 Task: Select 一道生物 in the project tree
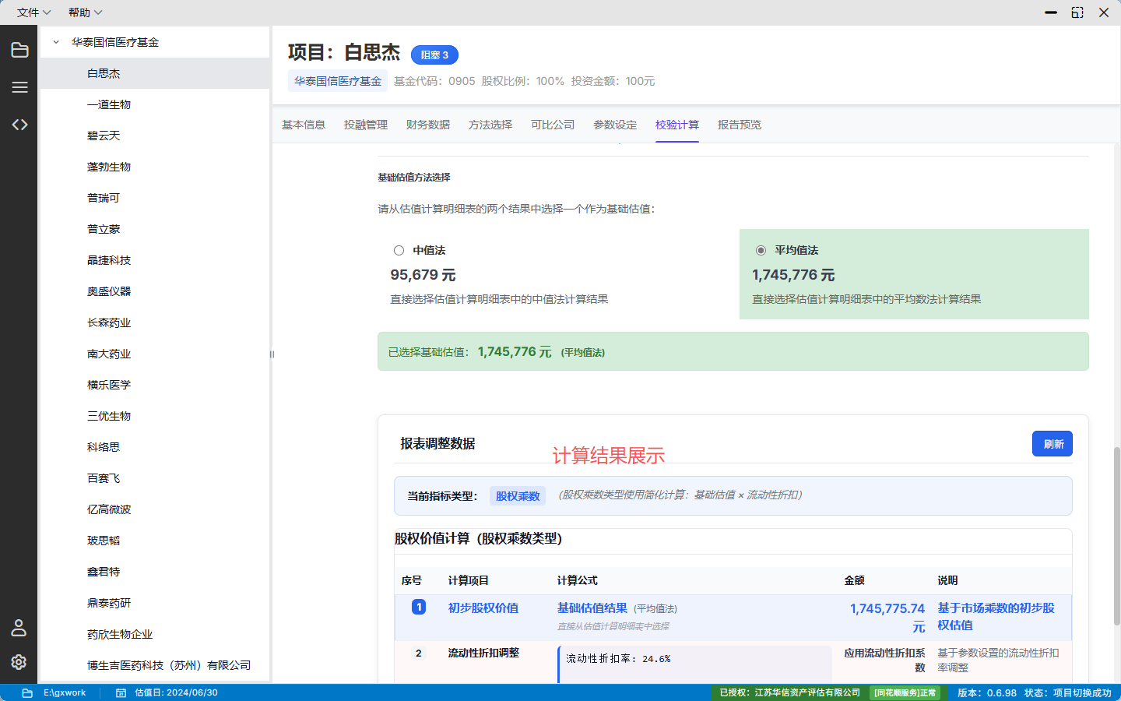155,104
